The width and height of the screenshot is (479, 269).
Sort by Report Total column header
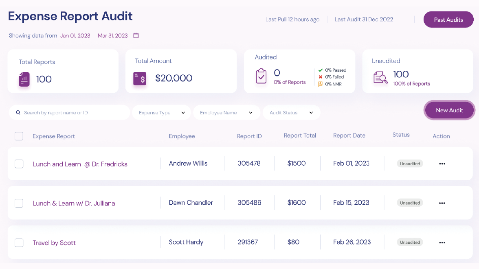[300, 136]
